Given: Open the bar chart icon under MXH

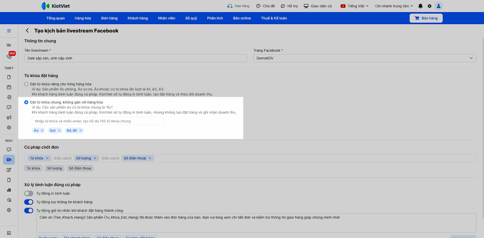Looking at the screenshot, I should click(x=9, y=190).
